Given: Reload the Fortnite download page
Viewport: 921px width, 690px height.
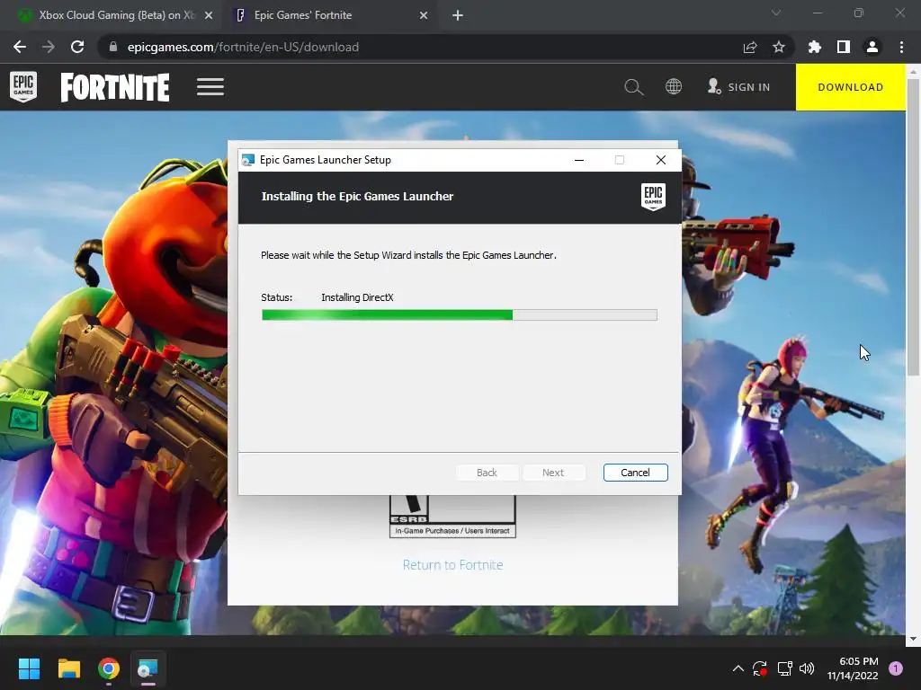Looking at the screenshot, I should pos(77,47).
